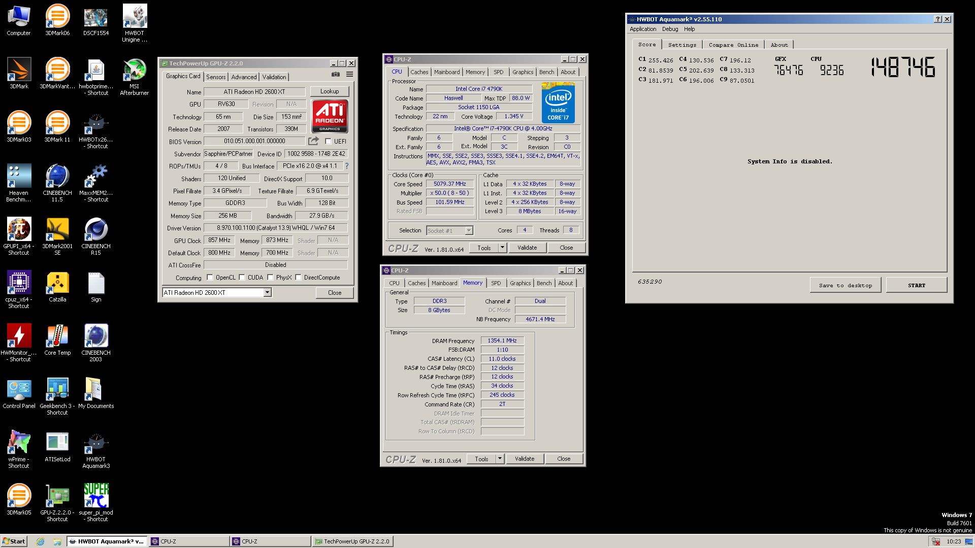Click Save to desktop in Aquamark3
The height and width of the screenshot is (548, 975).
845,285
